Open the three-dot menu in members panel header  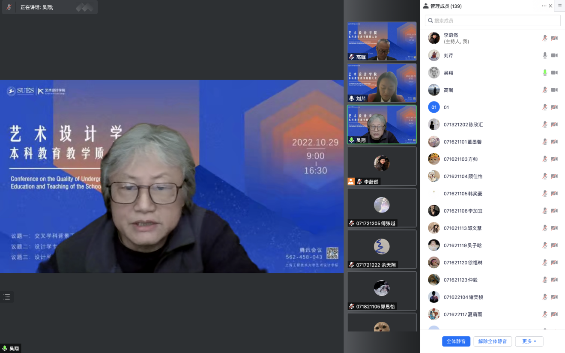(x=544, y=6)
